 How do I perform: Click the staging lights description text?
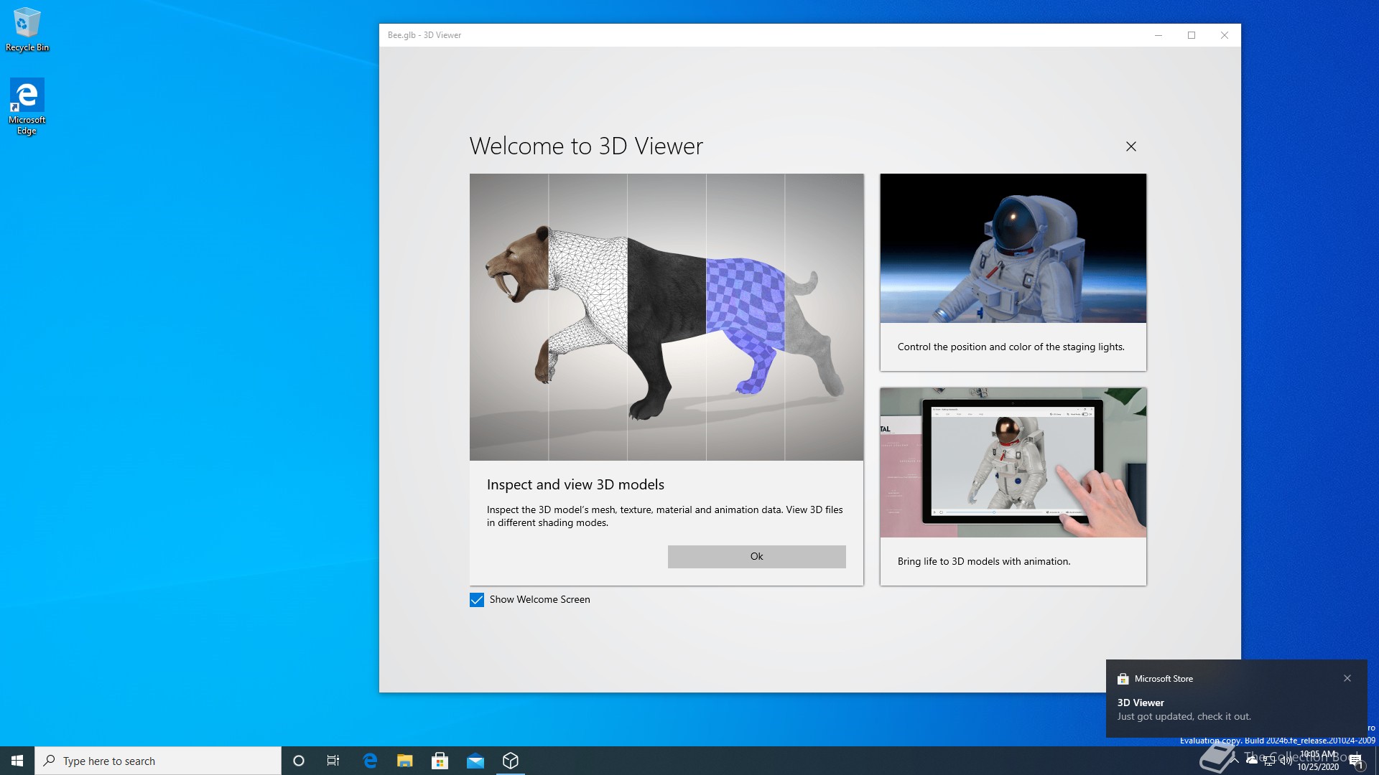point(1011,347)
